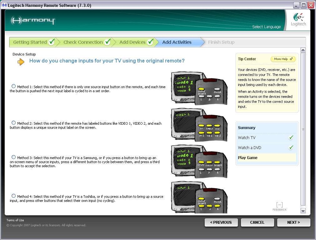Image resolution: width=316 pixels, height=240 pixels.
Task: Click More Help in Tip Center
Action: click(x=283, y=59)
